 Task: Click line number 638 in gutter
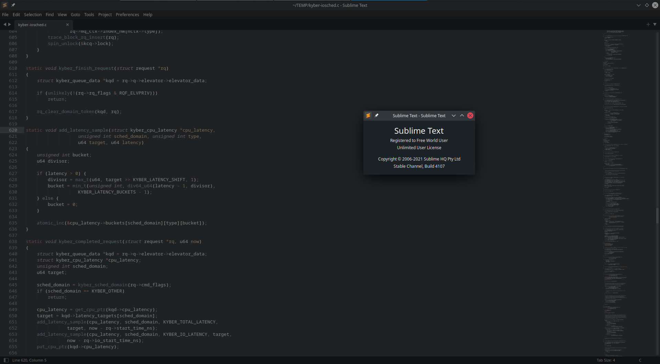[x=13, y=242]
